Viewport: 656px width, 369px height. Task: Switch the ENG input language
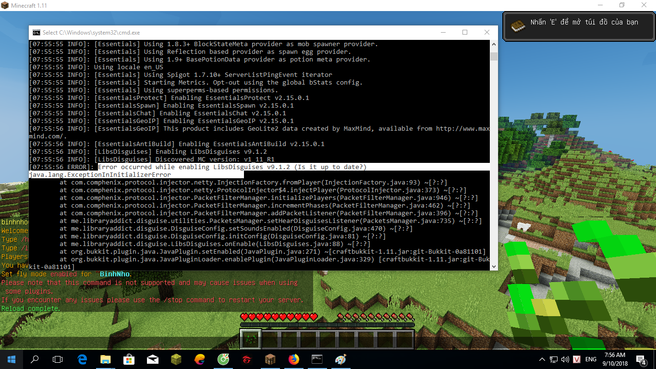coord(591,359)
